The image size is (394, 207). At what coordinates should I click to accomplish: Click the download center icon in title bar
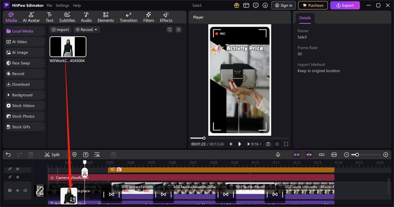(265, 5)
